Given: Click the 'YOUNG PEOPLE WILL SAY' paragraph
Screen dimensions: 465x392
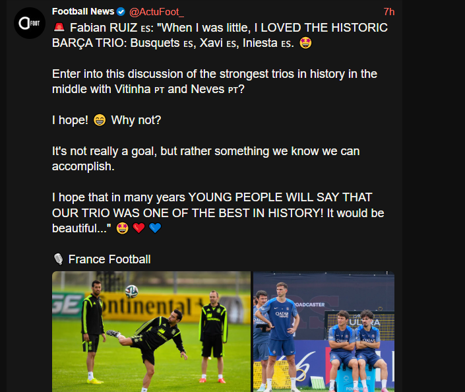Looking at the screenshot, I should click(x=218, y=212).
